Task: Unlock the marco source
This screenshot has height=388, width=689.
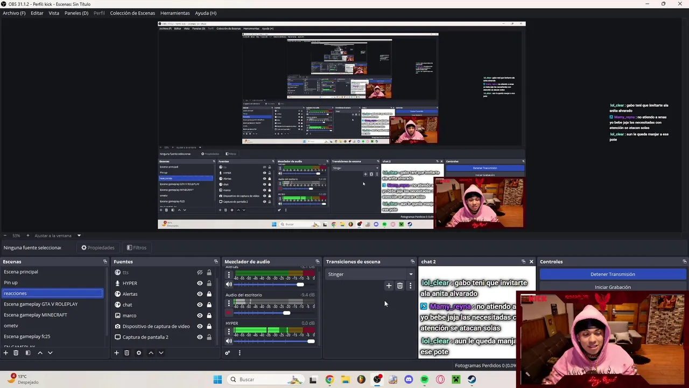Action: point(209,315)
